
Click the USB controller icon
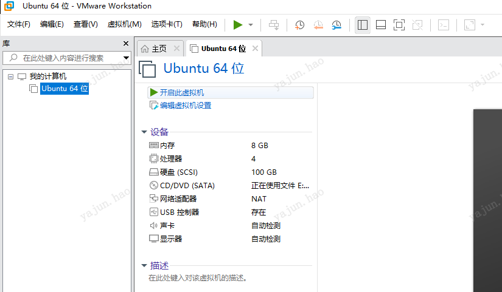[x=154, y=212]
